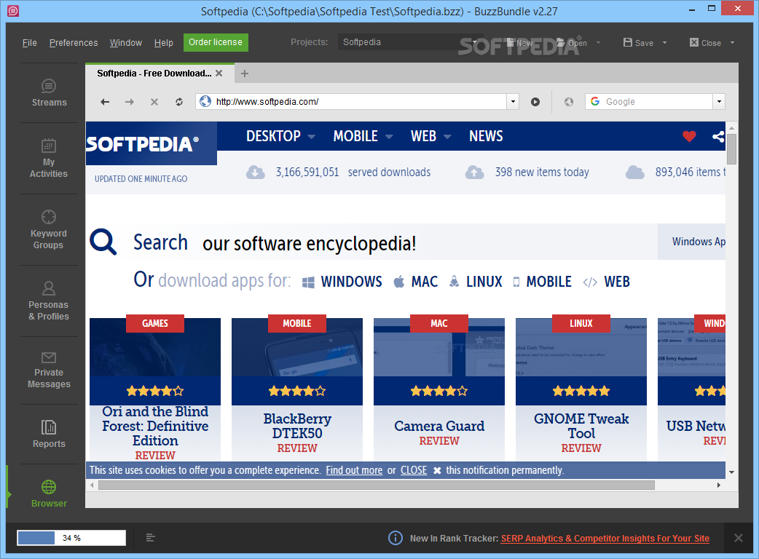This screenshot has width=759, height=559.
Task: Open the Projects combo box
Action: point(409,42)
